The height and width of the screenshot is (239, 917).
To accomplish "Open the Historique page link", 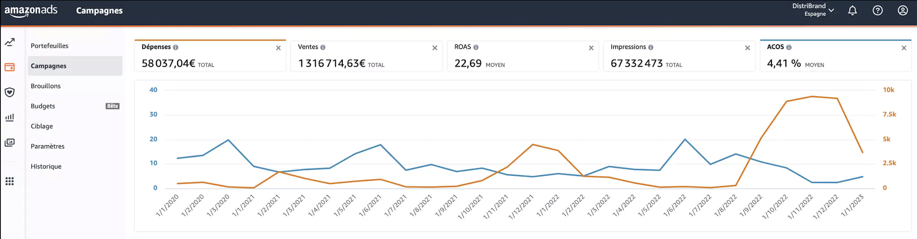I will coord(46,167).
